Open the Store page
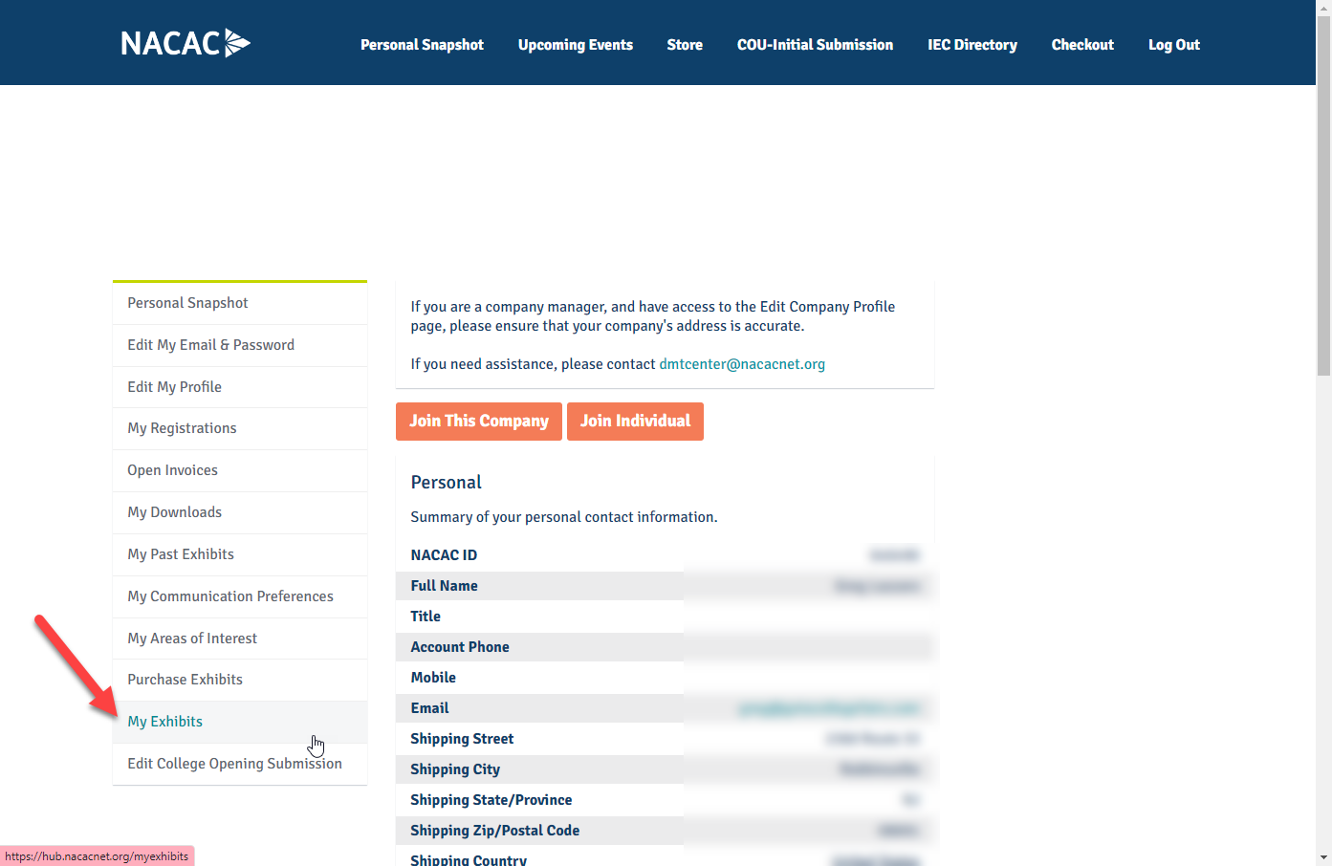 pos(685,45)
